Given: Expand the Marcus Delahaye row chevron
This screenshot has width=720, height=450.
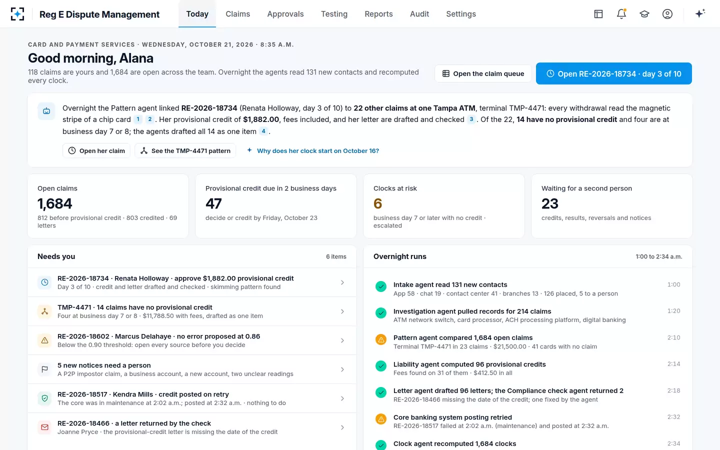Looking at the screenshot, I should pos(342,340).
